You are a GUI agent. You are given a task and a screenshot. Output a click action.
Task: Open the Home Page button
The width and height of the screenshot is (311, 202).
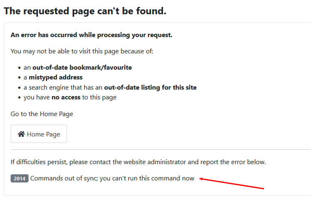[39, 134]
